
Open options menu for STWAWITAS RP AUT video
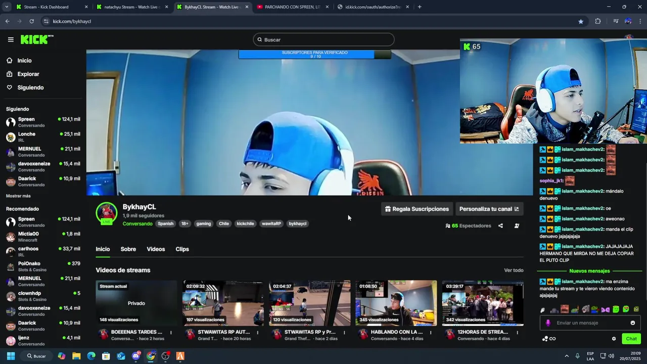tap(258, 333)
